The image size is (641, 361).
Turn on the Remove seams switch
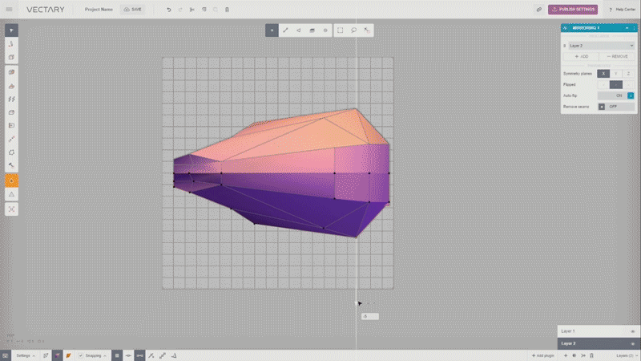coord(616,107)
